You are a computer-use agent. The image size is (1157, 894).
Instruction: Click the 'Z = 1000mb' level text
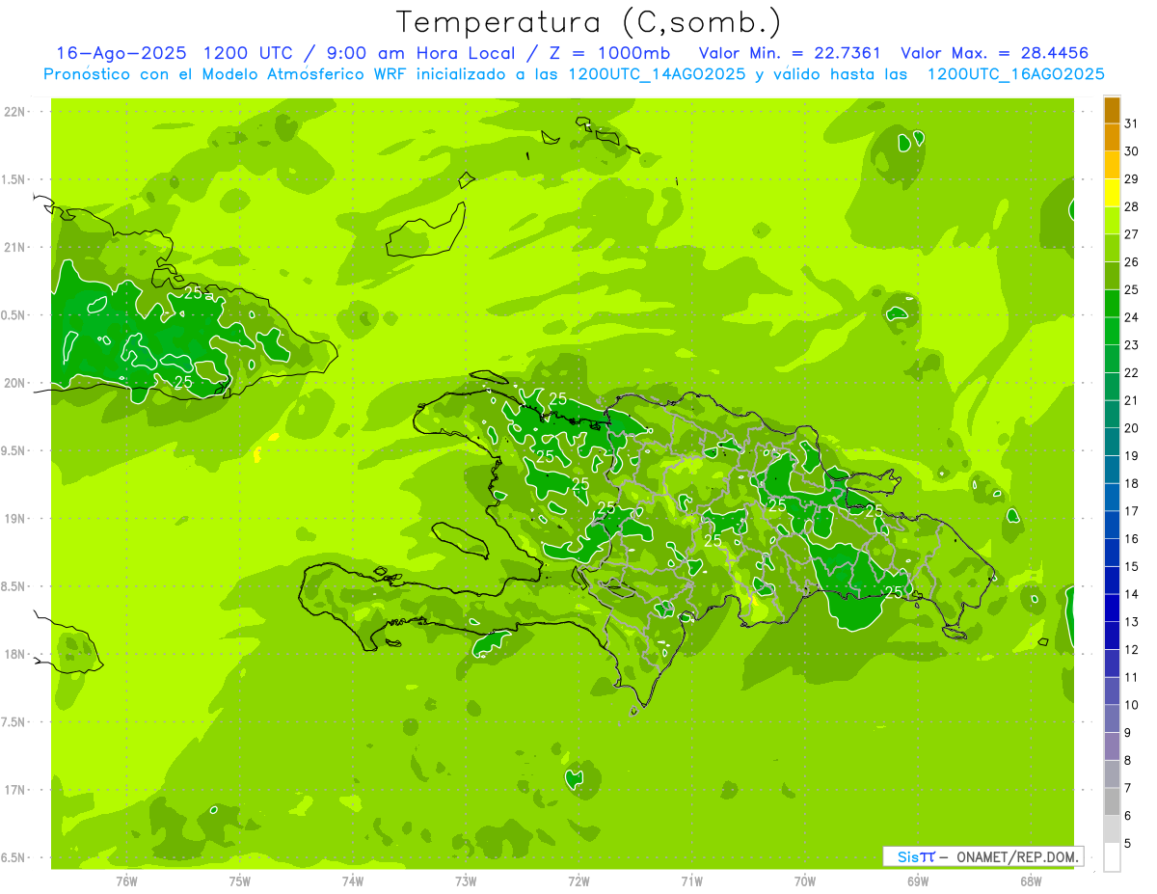611,53
